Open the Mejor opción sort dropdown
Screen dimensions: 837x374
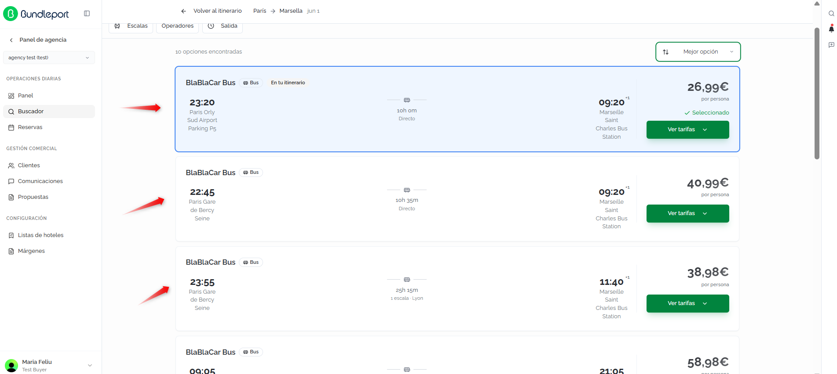click(698, 52)
